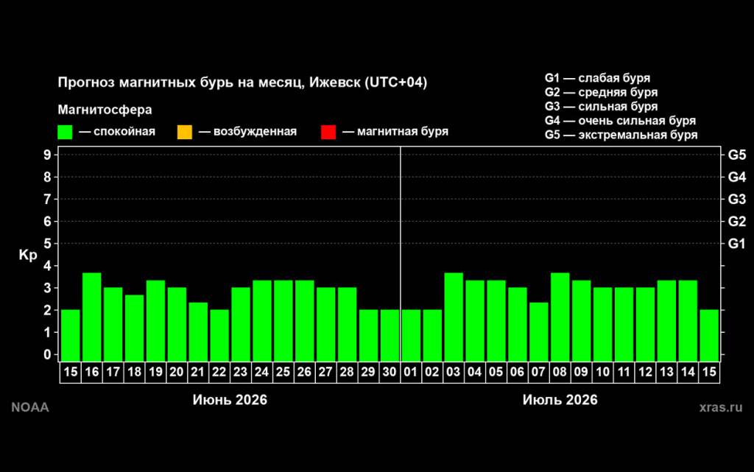Click the orange excited magnetosphere legend swatch
The width and height of the screenshot is (754, 472).
pyautogui.click(x=185, y=133)
